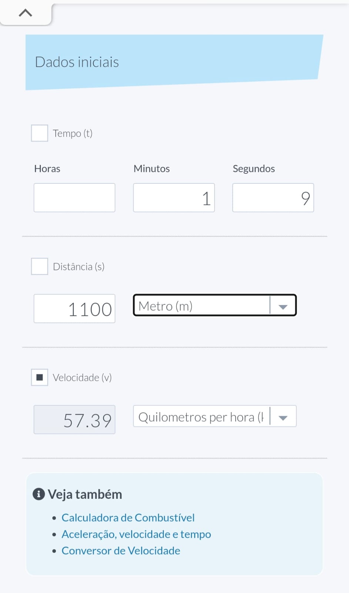Click the distance unit dropdown arrow
The width and height of the screenshot is (349, 593).
pyautogui.click(x=283, y=306)
